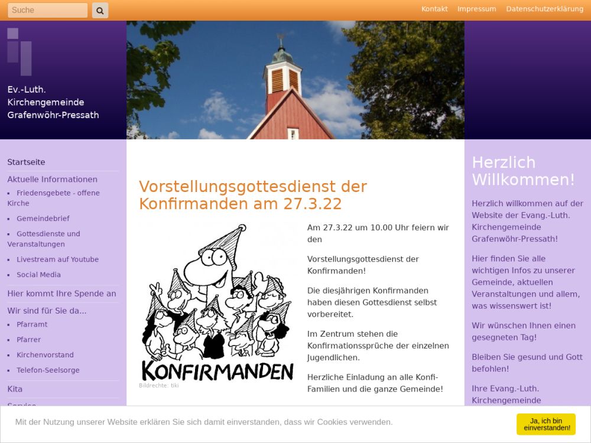Screen dimensions: 591x443
Task: Open Friedensgebete - offene Kirche
Action: coord(57,193)
